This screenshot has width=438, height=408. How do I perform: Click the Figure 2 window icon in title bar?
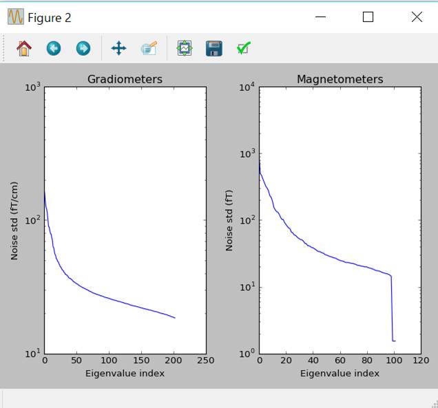click(x=15, y=17)
